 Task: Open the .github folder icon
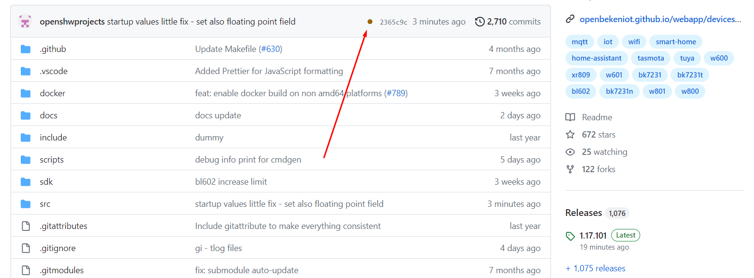[x=26, y=49]
